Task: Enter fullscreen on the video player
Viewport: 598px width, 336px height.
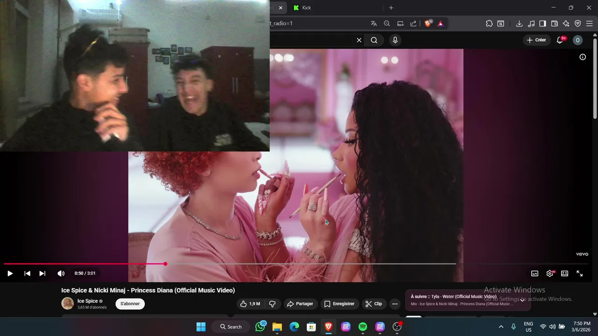Action: coord(579,273)
